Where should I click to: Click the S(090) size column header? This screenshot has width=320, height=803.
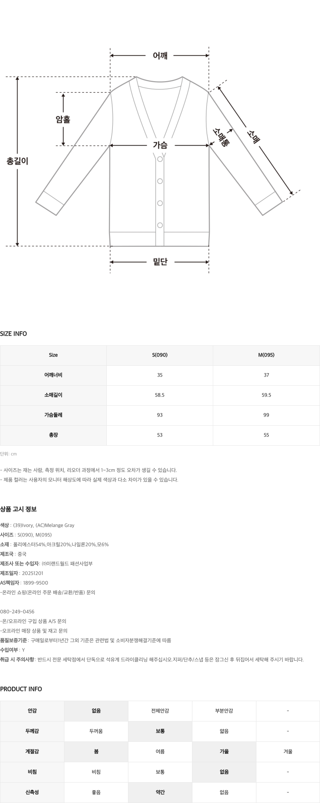160,355
